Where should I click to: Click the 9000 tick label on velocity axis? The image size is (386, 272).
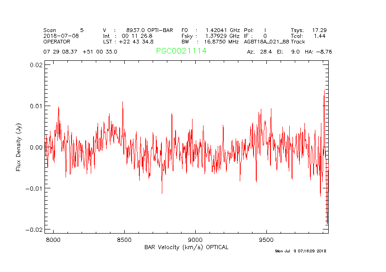[195, 240]
